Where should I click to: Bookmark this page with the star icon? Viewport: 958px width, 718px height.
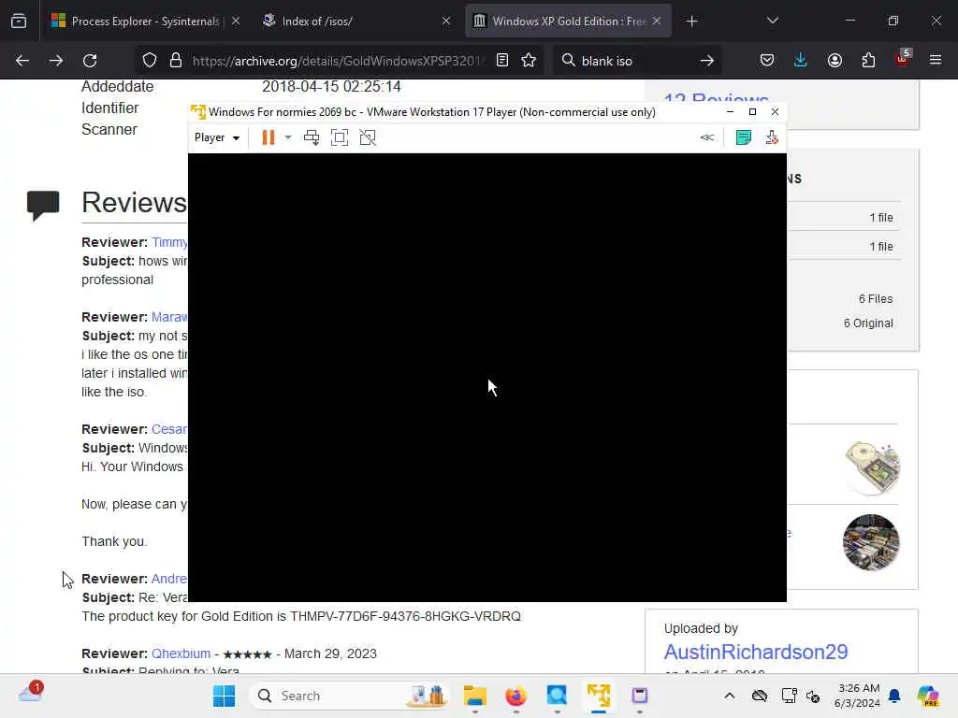click(x=529, y=61)
